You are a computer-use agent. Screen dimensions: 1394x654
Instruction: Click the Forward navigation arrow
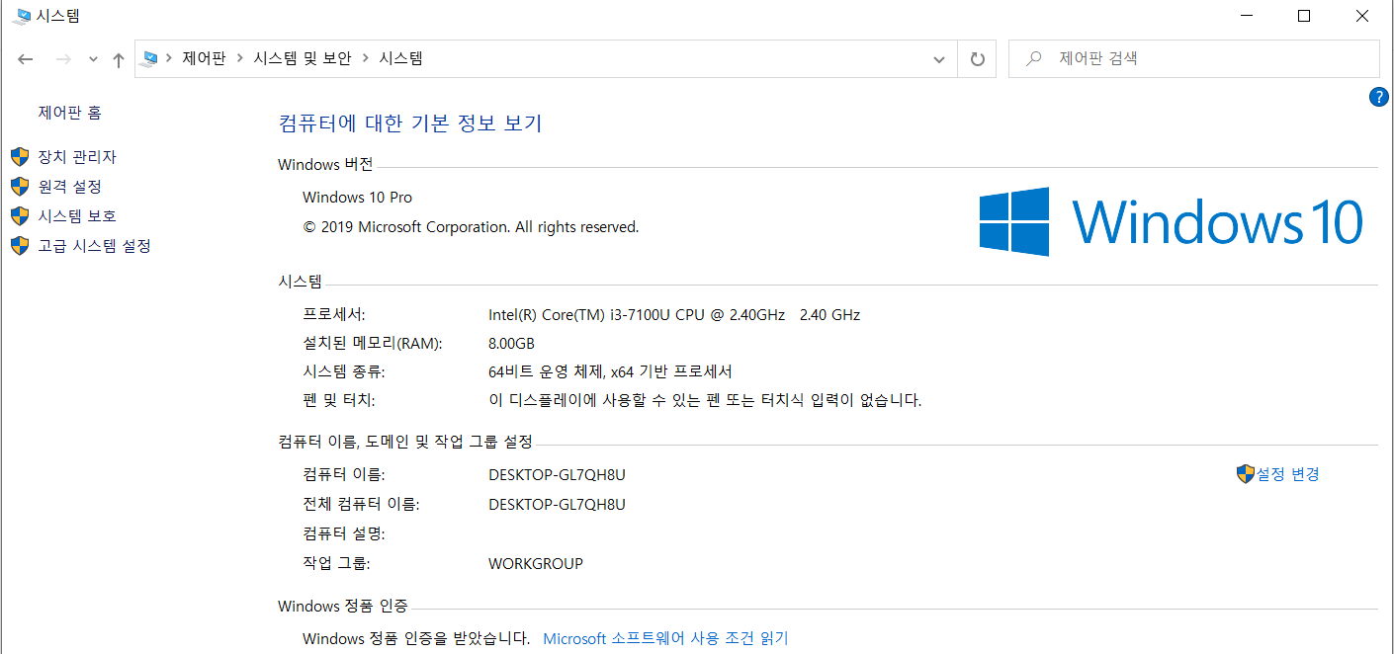tap(64, 59)
